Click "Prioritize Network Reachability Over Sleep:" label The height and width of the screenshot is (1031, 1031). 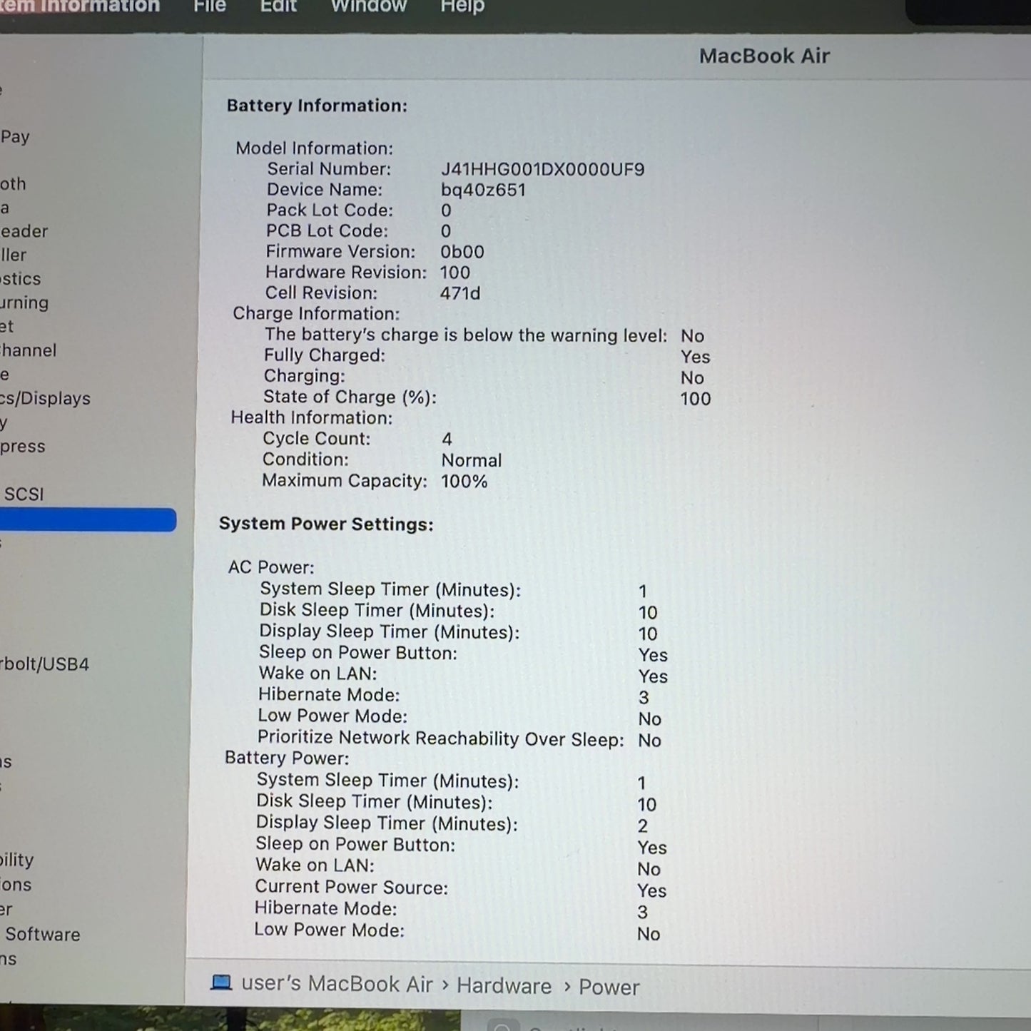point(441,738)
